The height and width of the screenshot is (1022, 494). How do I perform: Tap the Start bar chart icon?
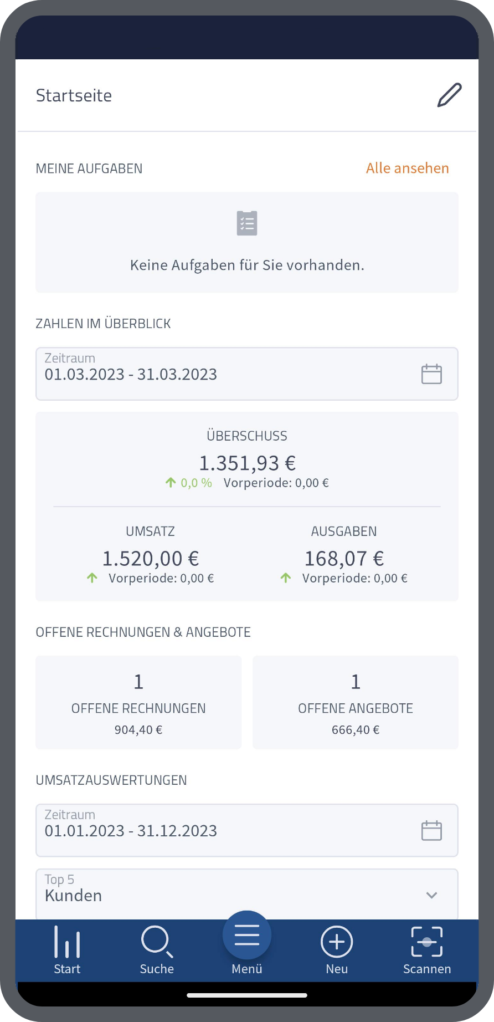point(67,942)
